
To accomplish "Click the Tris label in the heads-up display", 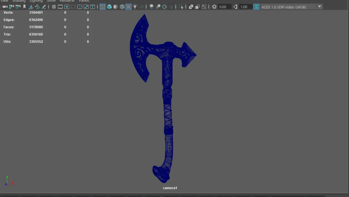I will [x=7, y=34].
